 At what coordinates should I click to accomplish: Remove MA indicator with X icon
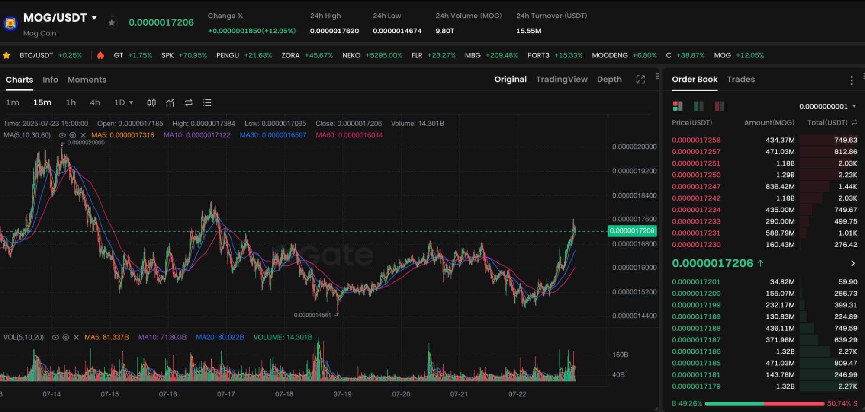[83, 135]
